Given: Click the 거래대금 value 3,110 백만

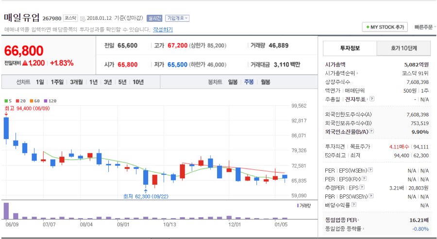Looking at the screenshot, I should [287, 64].
